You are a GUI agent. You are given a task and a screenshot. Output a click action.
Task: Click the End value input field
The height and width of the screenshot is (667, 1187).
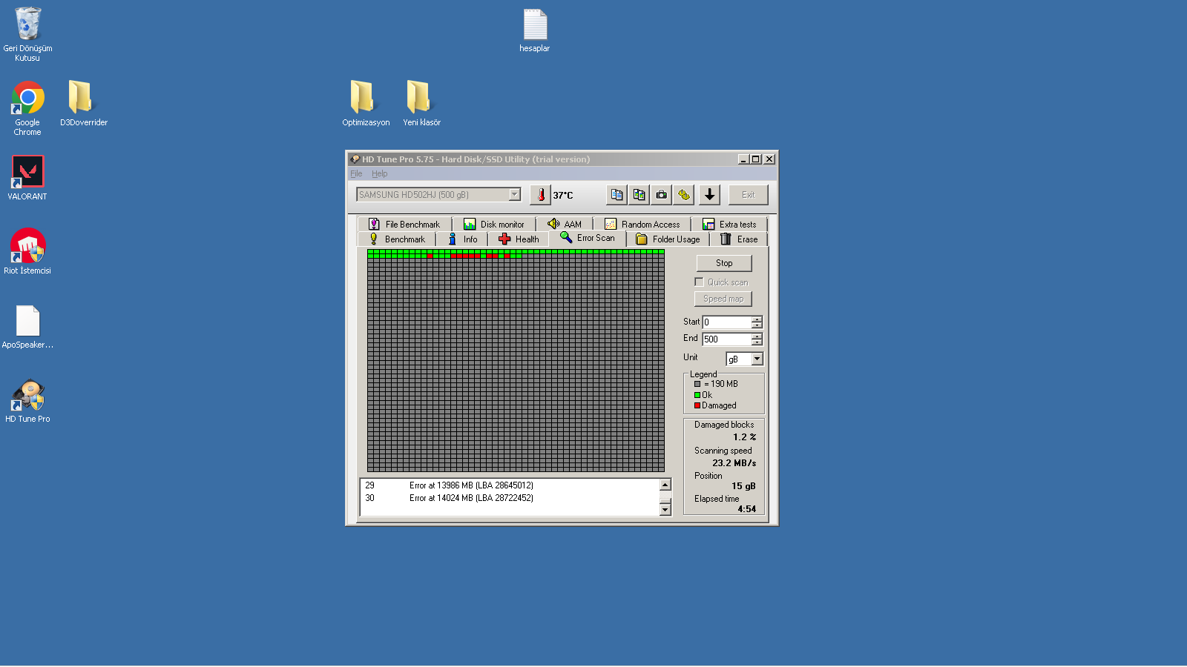[x=727, y=339]
